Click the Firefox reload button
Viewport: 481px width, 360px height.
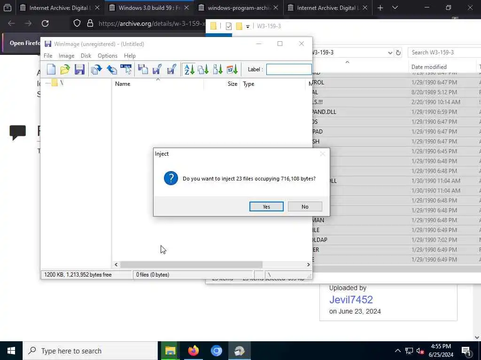(45, 23)
